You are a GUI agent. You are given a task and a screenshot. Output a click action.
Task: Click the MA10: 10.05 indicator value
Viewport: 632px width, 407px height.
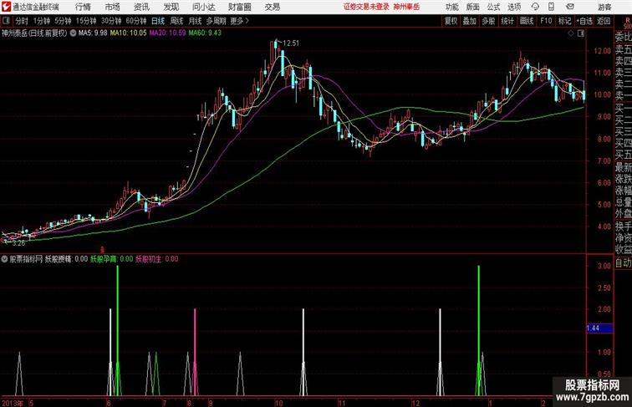pos(128,33)
